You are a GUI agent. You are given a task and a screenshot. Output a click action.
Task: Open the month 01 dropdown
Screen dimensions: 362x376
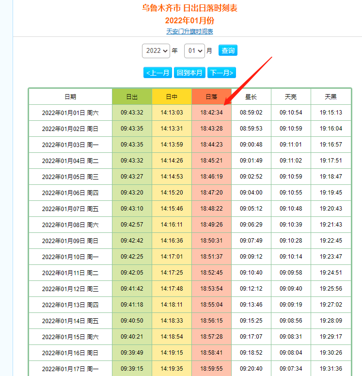coord(194,50)
